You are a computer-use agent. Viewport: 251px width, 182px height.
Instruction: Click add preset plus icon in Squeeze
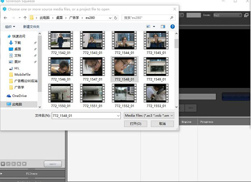(3, 164)
